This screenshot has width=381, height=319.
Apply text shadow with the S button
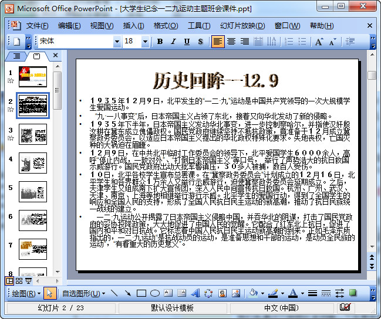coord(200,42)
